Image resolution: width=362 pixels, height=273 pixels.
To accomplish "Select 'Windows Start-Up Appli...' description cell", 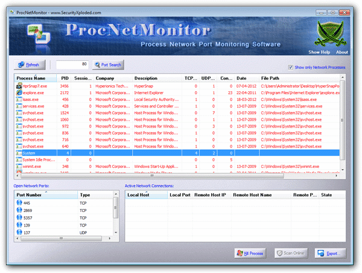I will [x=156, y=167].
